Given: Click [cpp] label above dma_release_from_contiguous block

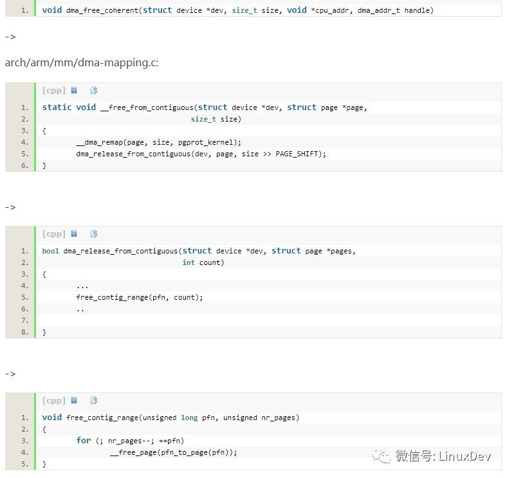Looking at the screenshot, I should 53,234.
